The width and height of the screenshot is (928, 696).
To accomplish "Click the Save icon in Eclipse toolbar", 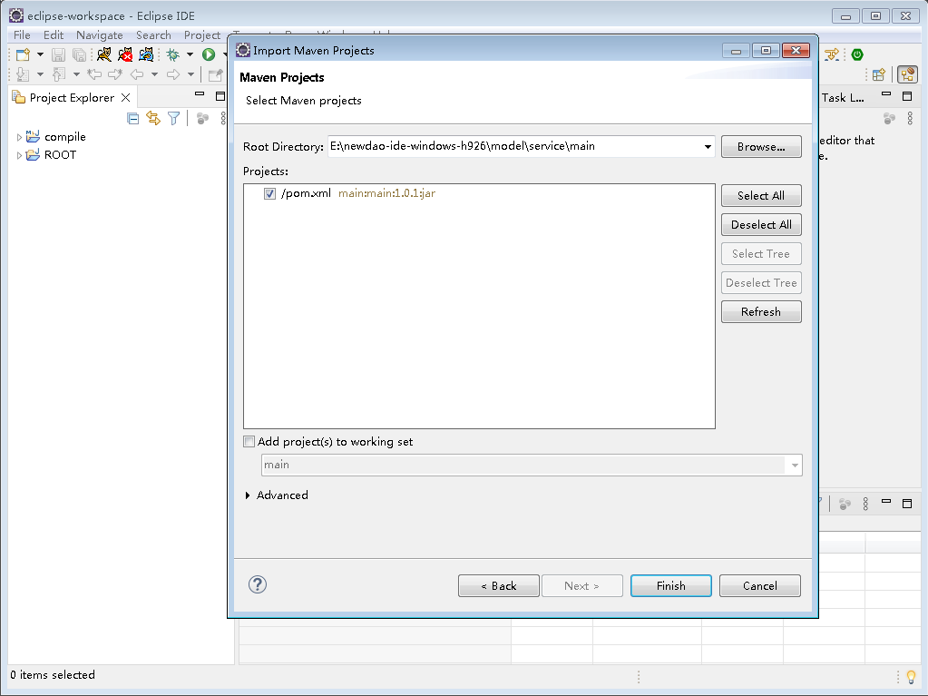I will tap(58, 55).
